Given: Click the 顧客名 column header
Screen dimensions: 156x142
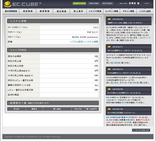Looking at the screenshot, I should [34, 109].
